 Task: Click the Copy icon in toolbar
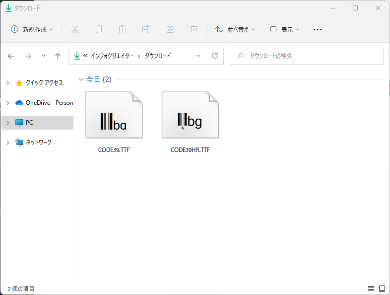(x=99, y=29)
